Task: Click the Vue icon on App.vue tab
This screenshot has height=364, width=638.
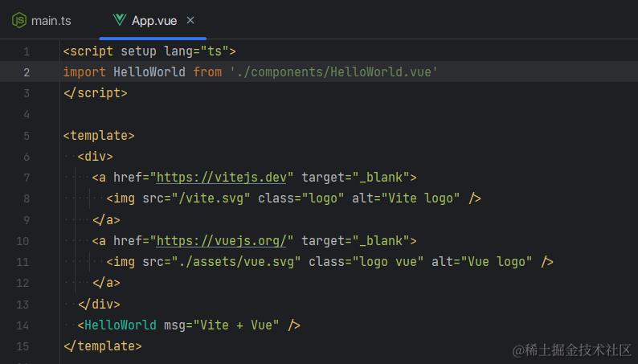Action: point(119,19)
